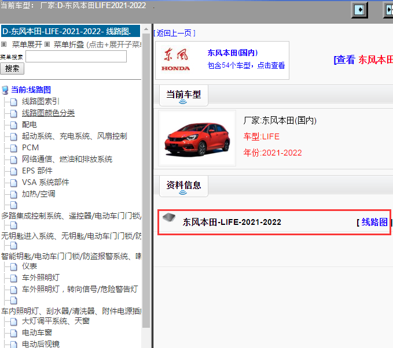Image resolution: width=393 pixels, height=348 pixels.
Task: Open 大灯调平系统、天窗 tree item
Action: 56,321
